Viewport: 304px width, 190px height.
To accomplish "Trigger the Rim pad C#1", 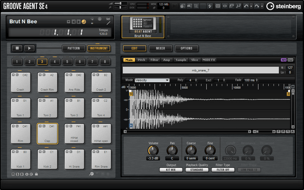I will click(x=21, y=133).
